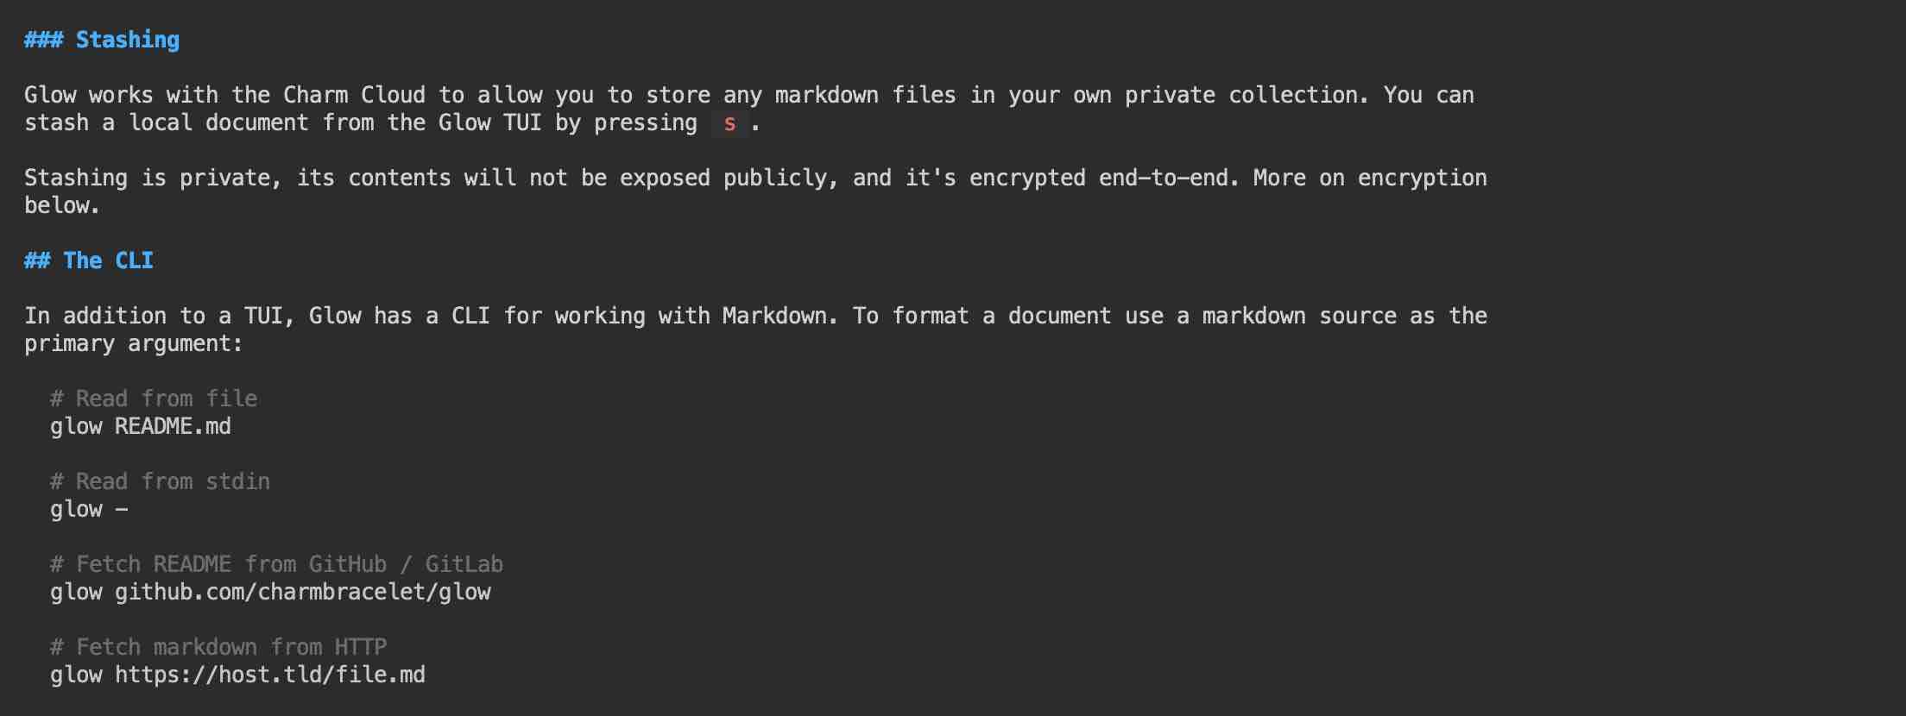Click the words 'Charm Cloud' in the paragraph

[355, 95]
